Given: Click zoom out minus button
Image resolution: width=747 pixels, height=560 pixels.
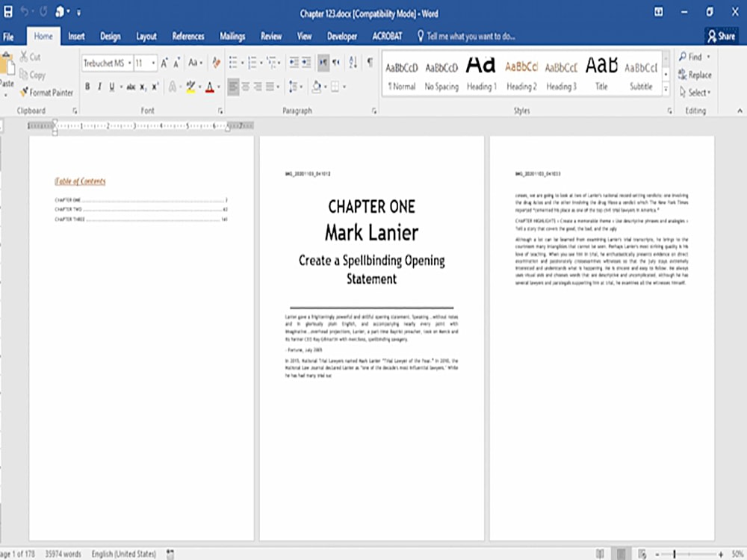Looking at the screenshot, I should 657,554.
